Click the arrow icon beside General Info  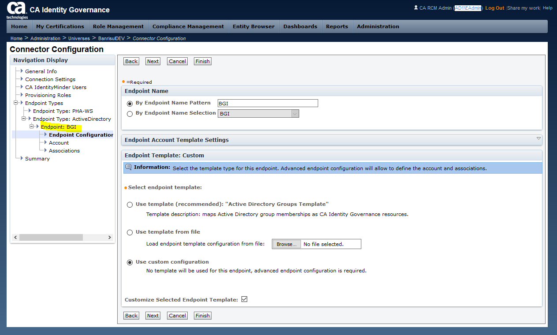pos(22,71)
